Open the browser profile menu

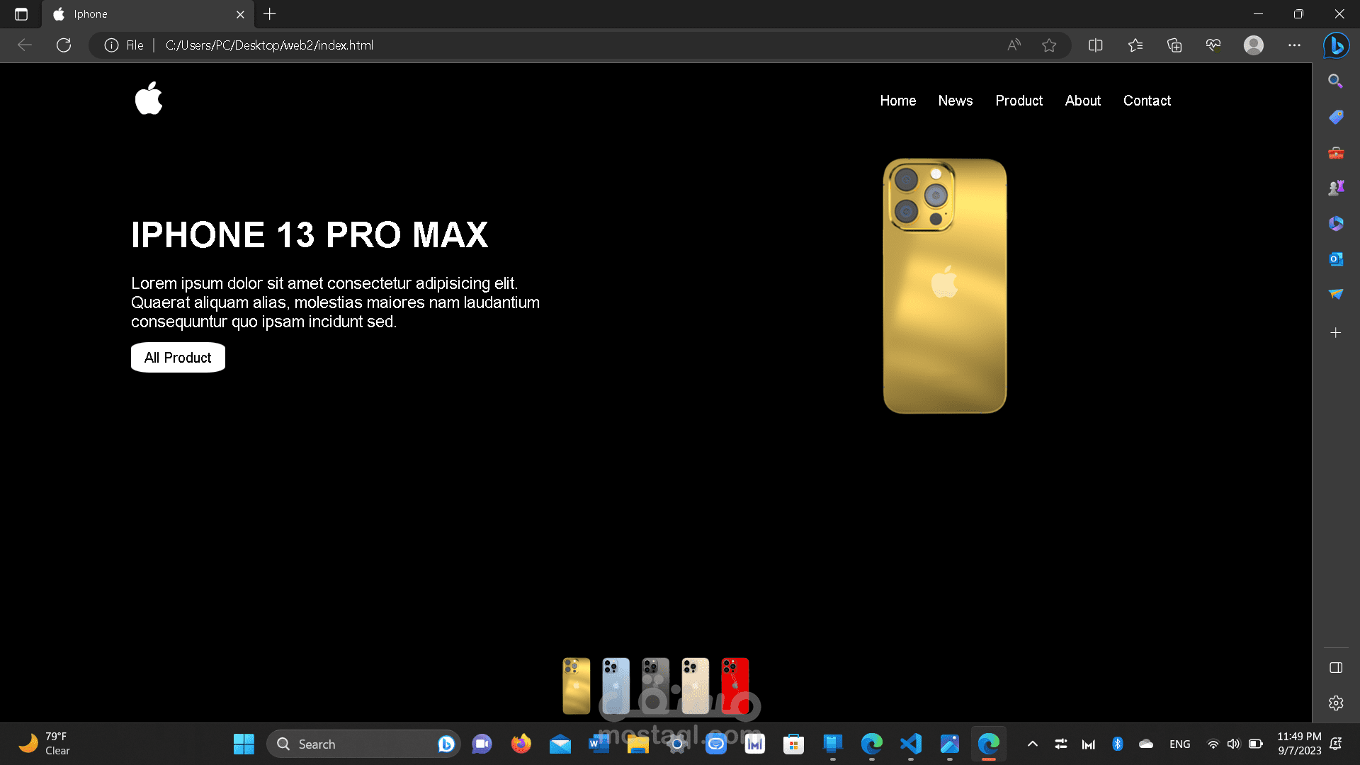point(1254,45)
